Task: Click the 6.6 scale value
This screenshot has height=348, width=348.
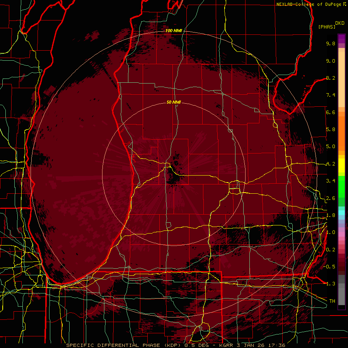Action: pos(331,112)
